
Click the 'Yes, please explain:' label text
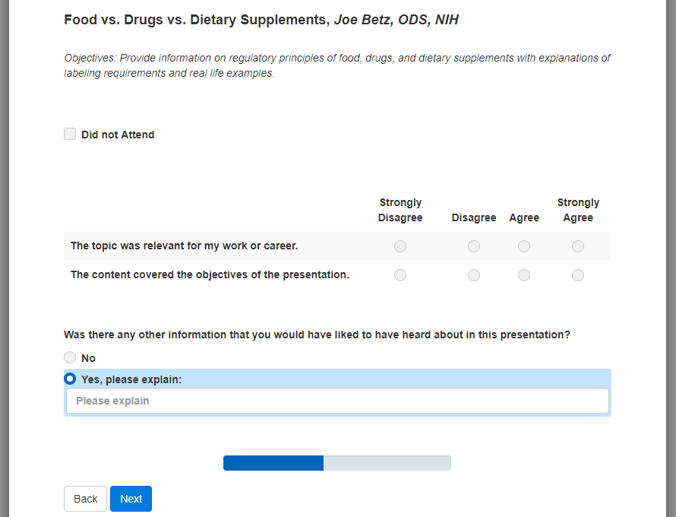[131, 379]
